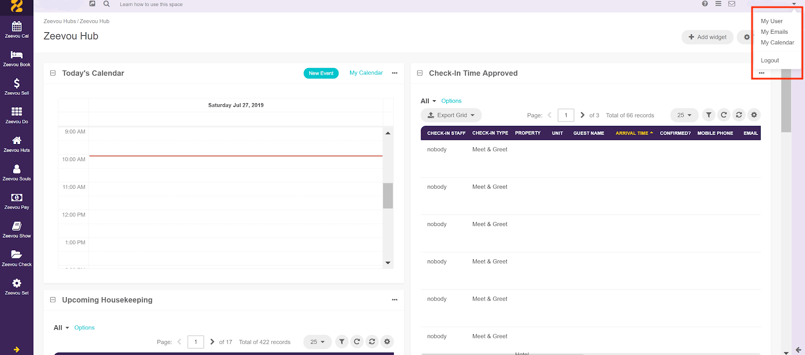Reset the Check-In Time Approved grid
The image size is (805, 355).
[x=739, y=115]
